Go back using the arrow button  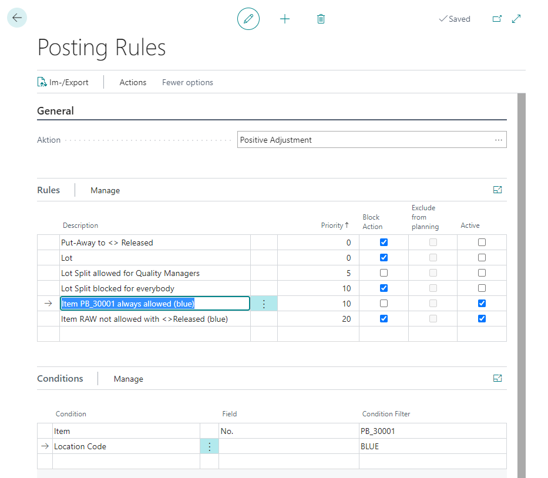click(17, 18)
